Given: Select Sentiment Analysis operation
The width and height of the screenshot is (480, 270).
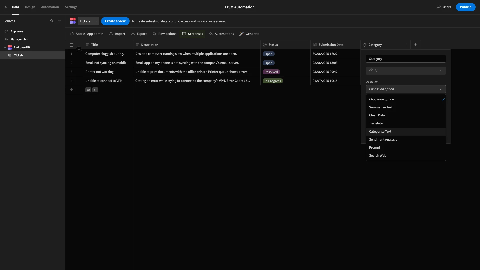Looking at the screenshot, I should pyautogui.click(x=406, y=140).
